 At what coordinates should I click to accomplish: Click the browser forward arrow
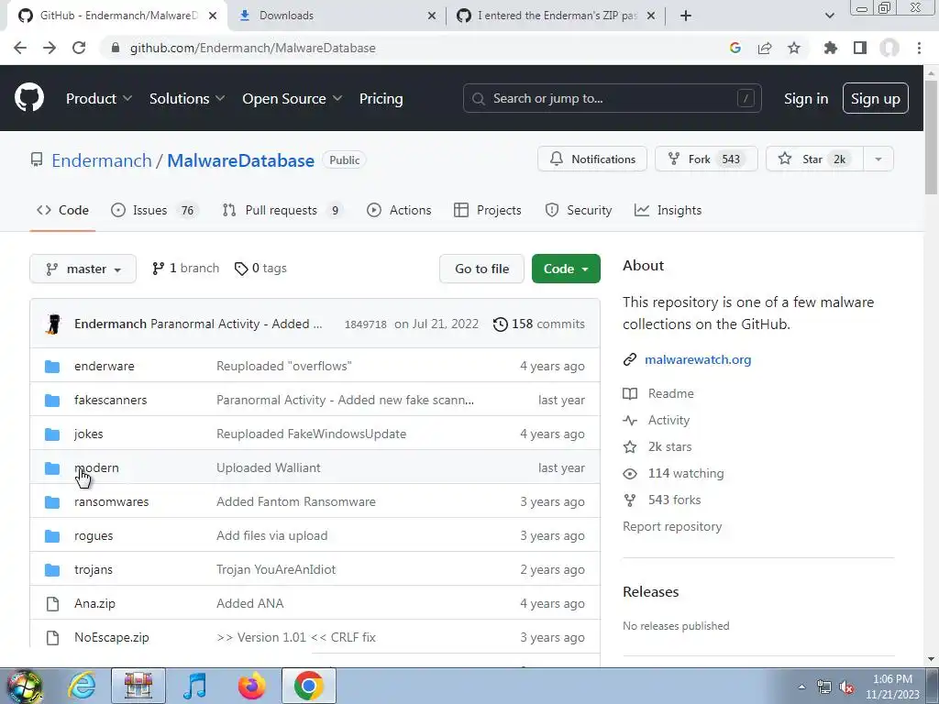50,48
